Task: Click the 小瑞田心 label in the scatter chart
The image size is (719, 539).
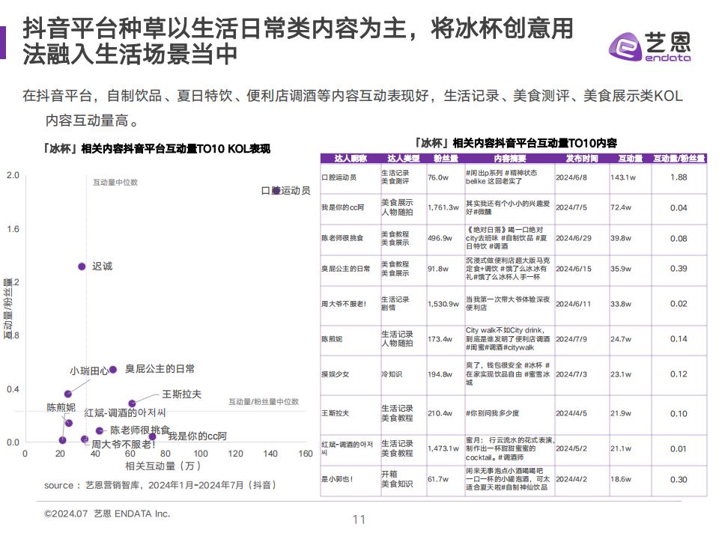Action: (x=89, y=371)
